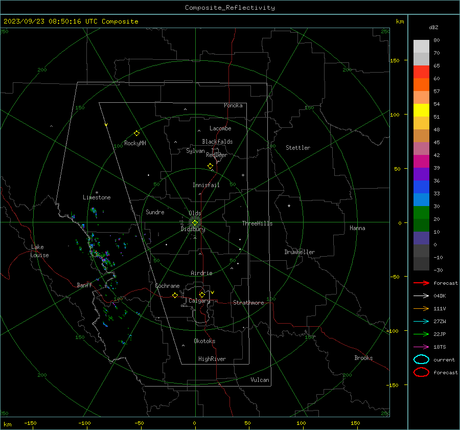Click the current legend text
The width and height of the screenshot is (460, 430).
(444, 359)
